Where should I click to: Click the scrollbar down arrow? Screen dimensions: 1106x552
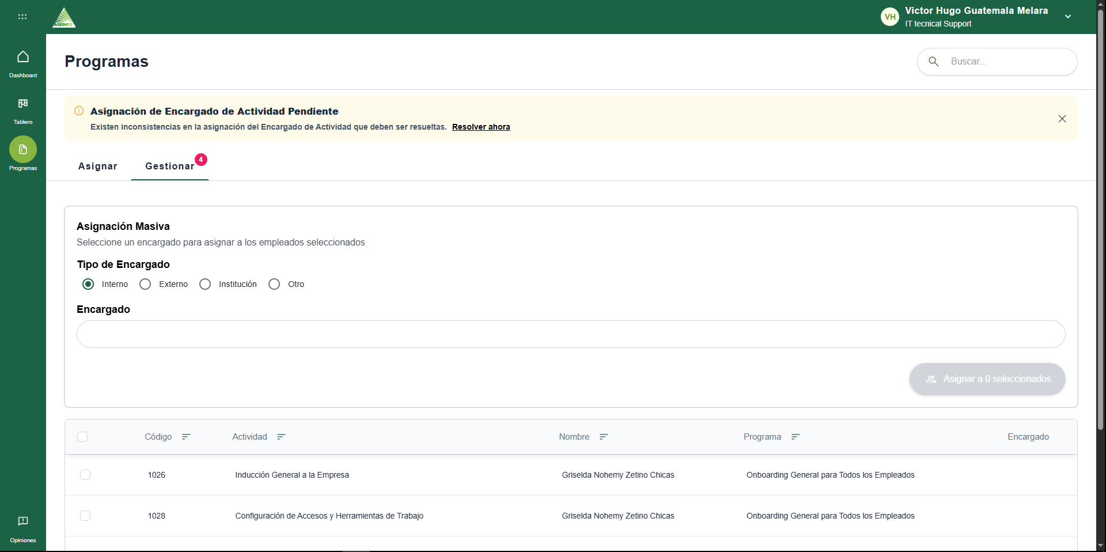click(1100, 546)
